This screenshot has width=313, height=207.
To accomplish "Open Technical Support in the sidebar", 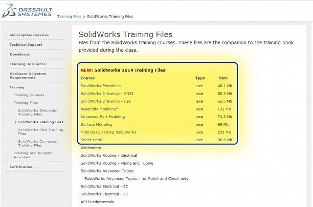I will click(x=26, y=45).
